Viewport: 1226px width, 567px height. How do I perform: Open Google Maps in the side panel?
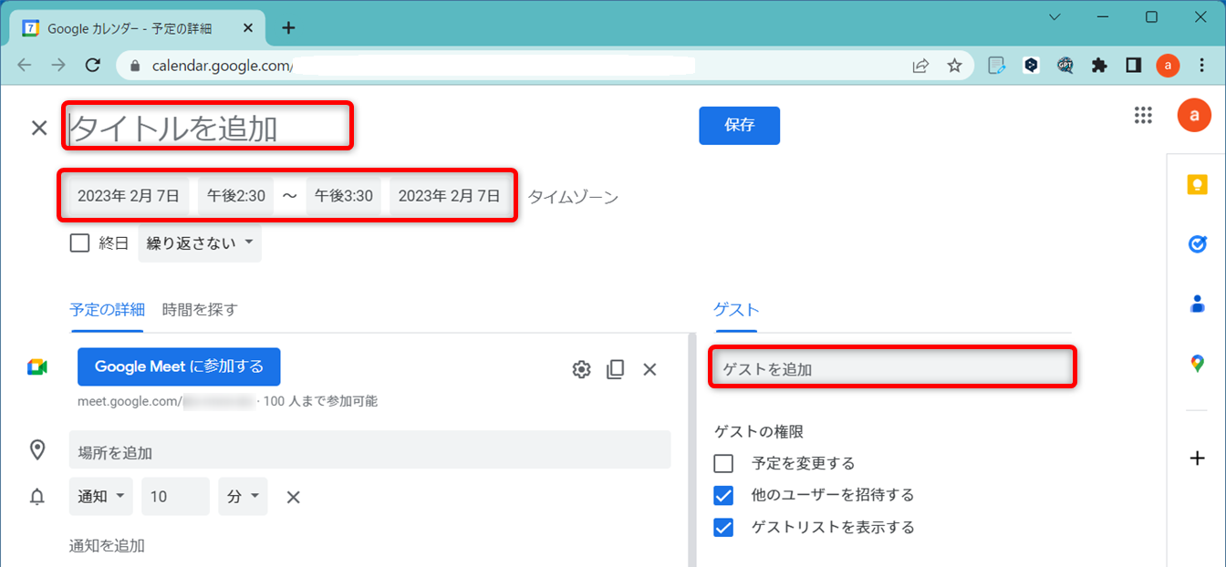click(1197, 364)
